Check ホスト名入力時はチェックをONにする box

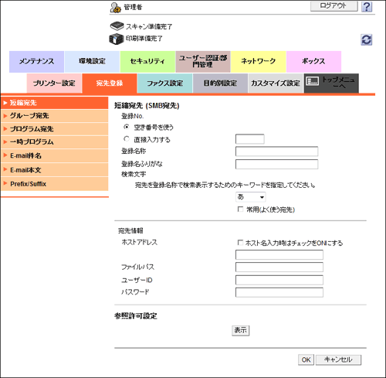pyautogui.click(x=240, y=243)
